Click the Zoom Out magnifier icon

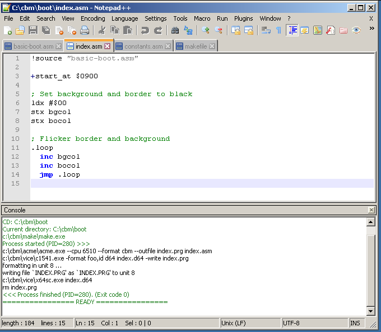tap(219, 31)
